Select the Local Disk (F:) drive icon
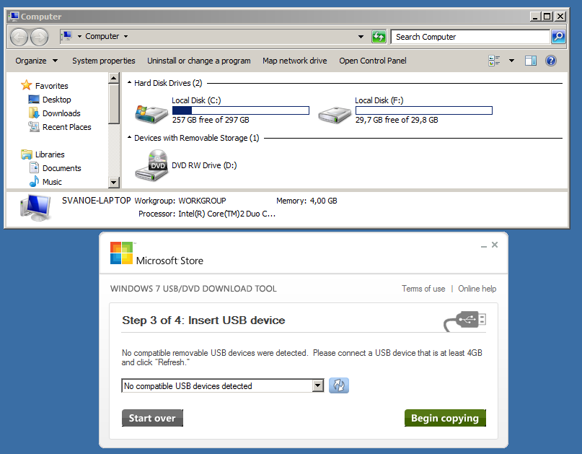This screenshot has width=582, height=454. (x=335, y=115)
